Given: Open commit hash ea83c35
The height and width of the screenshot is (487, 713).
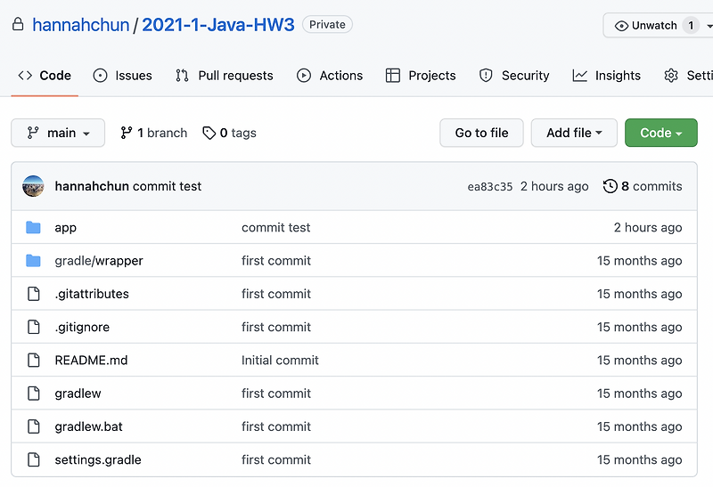Looking at the screenshot, I should (x=489, y=187).
